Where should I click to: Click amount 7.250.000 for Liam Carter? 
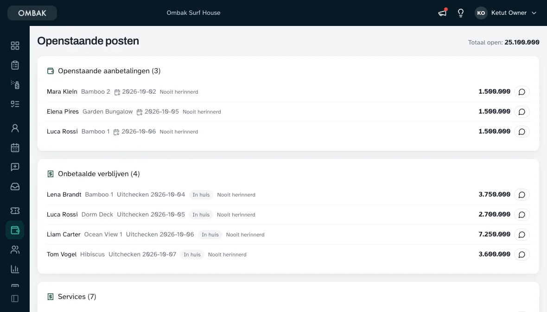click(494, 235)
